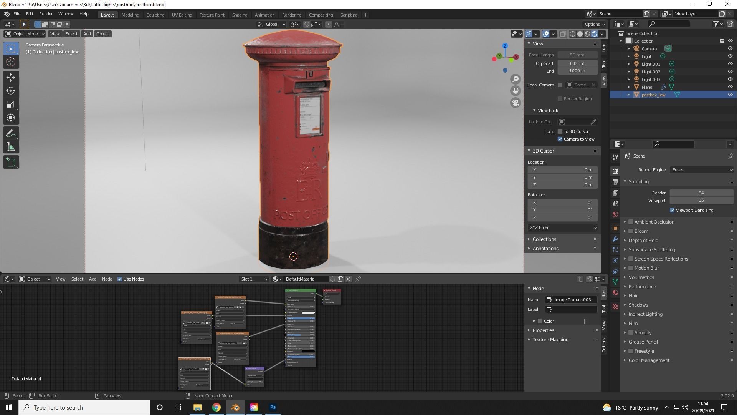Enable Screen Space Reflections checkbox
Image resolution: width=737 pixels, height=415 pixels.
tap(631, 259)
